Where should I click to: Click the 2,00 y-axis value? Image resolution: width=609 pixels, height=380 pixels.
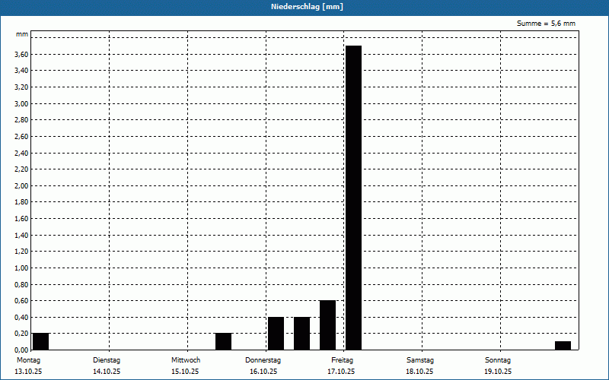tap(21, 185)
